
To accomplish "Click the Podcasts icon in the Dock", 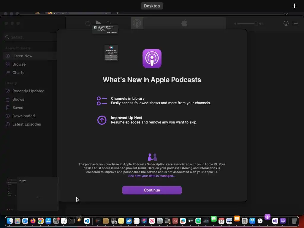I will coord(267,217).
